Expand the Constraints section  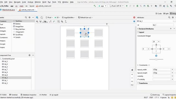click(138, 65)
